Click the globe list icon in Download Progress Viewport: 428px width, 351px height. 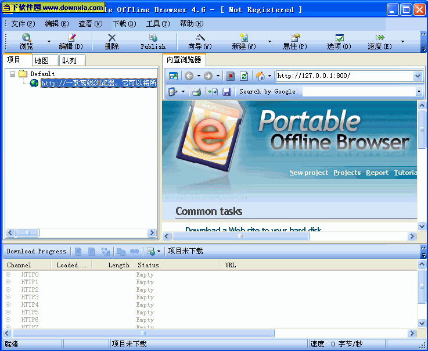pos(151,251)
